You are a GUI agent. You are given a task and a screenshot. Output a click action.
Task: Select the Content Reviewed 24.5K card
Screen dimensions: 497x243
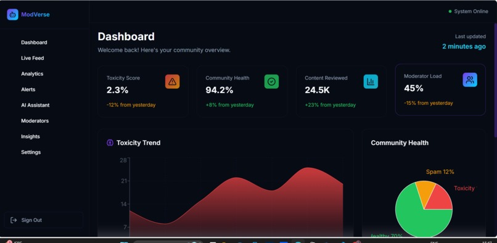point(342,92)
